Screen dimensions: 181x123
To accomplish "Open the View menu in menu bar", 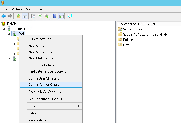I will click(x=30, y=9).
